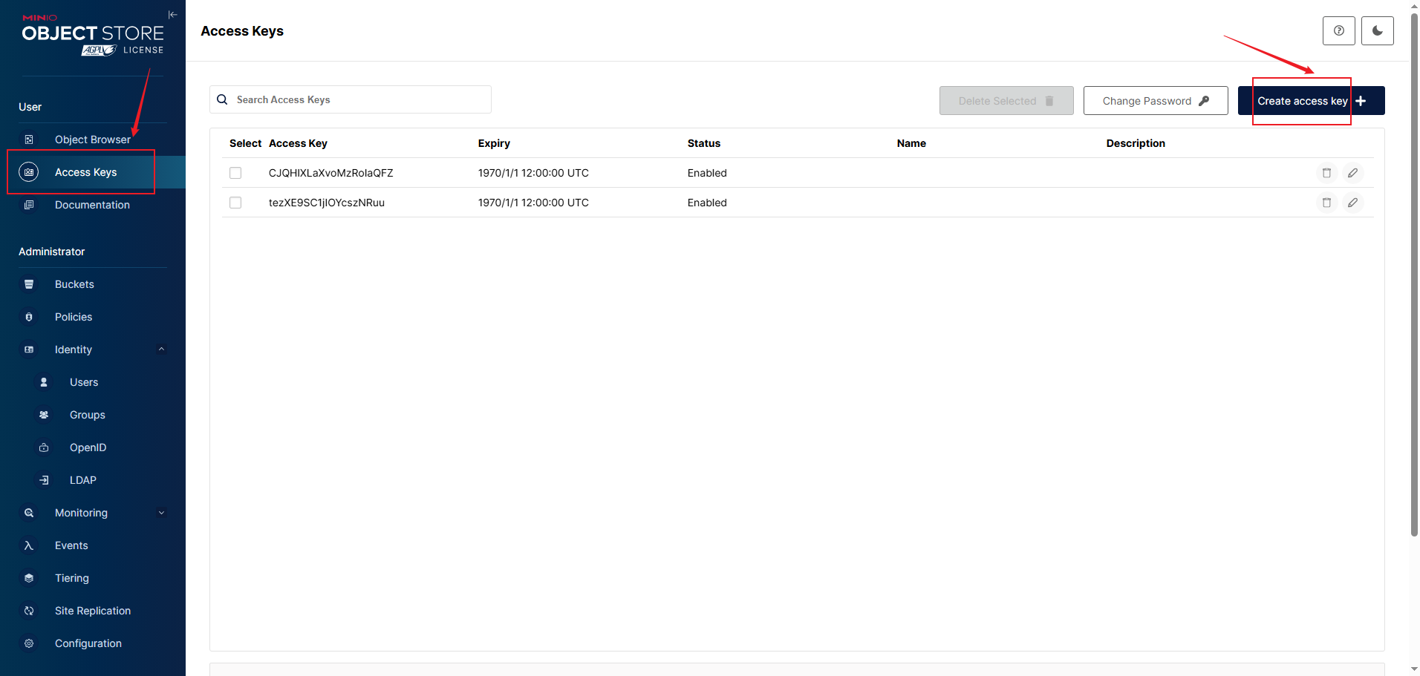Click access key text CJQHIXLaXvoMzRolaQFZ

click(x=331, y=173)
